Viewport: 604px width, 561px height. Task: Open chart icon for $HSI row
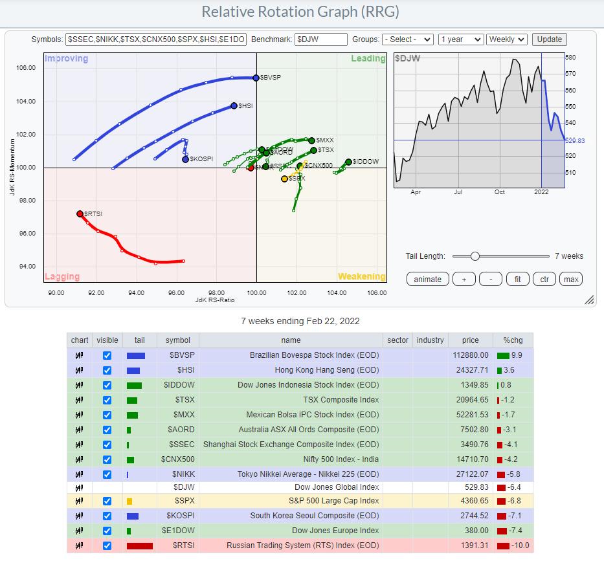click(80, 370)
